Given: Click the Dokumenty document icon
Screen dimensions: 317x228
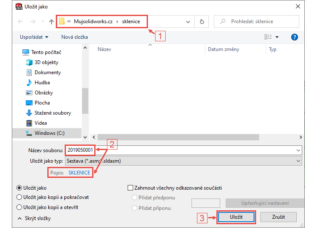Looking at the screenshot, I should point(29,72).
